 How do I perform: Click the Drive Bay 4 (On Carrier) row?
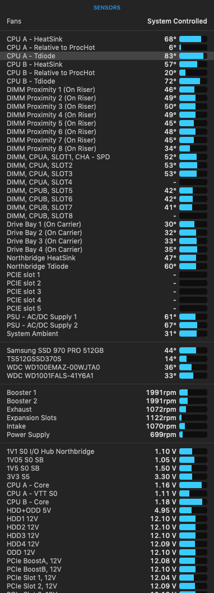(107, 250)
